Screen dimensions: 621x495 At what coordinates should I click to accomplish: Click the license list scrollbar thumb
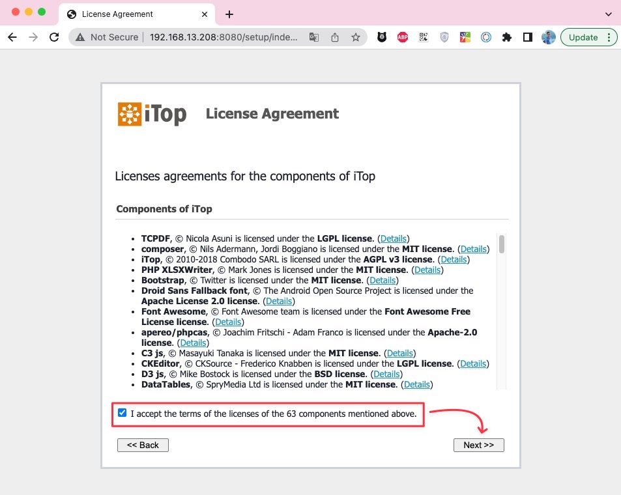[x=501, y=244]
